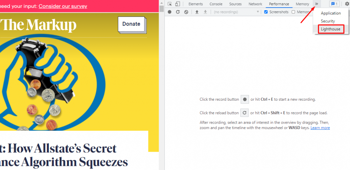Clear recordings with the circle-slash icon
The height and width of the screenshot is (170, 350).
pyautogui.click(x=186, y=12)
